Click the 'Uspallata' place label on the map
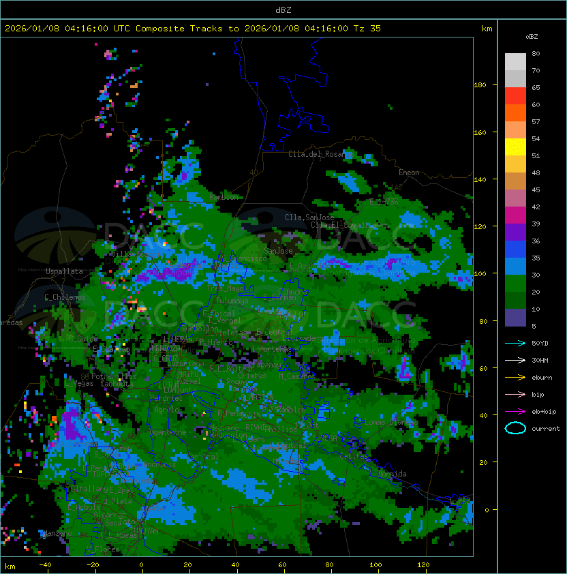567x574 pixels. coord(64,271)
